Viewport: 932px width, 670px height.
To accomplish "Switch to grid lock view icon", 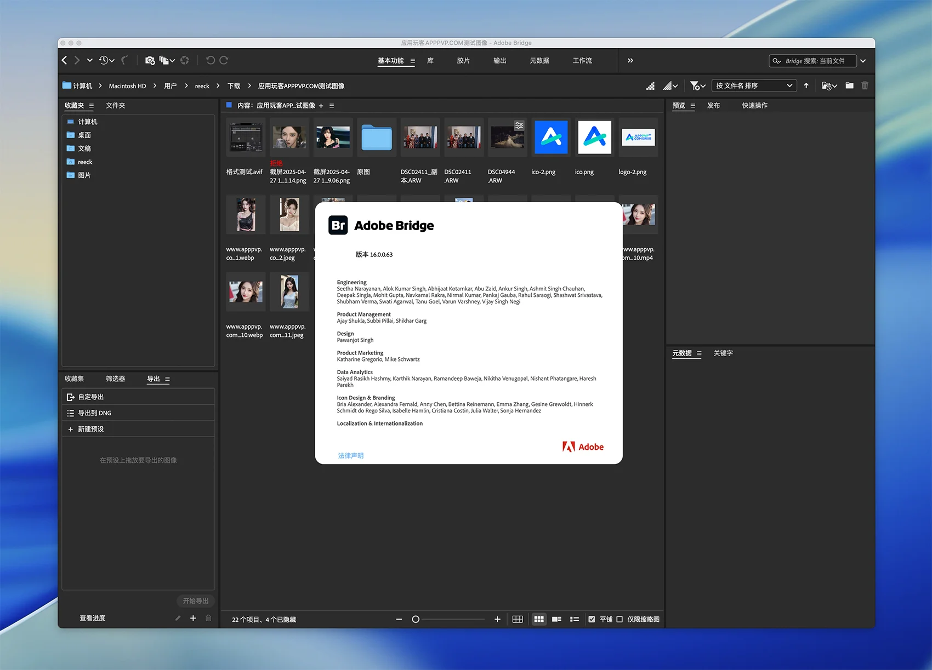I will [517, 619].
